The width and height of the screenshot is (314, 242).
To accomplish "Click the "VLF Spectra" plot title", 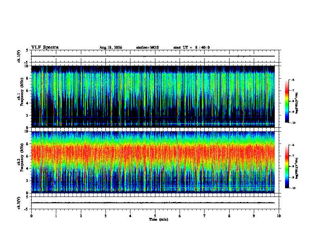I will pyautogui.click(x=45, y=47).
